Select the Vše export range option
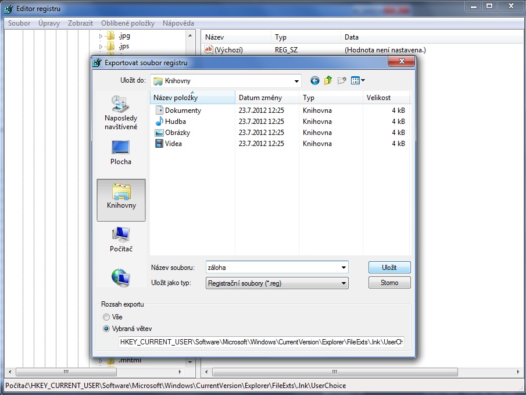Image resolution: width=526 pixels, height=395 pixels. (106, 317)
